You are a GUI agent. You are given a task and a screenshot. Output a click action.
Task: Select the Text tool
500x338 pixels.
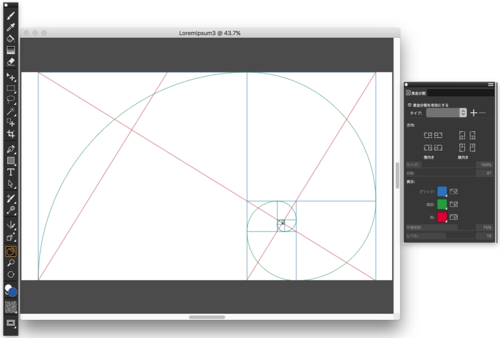pos(11,172)
